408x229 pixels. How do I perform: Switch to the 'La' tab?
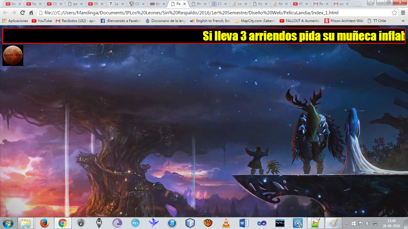[116, 4]
